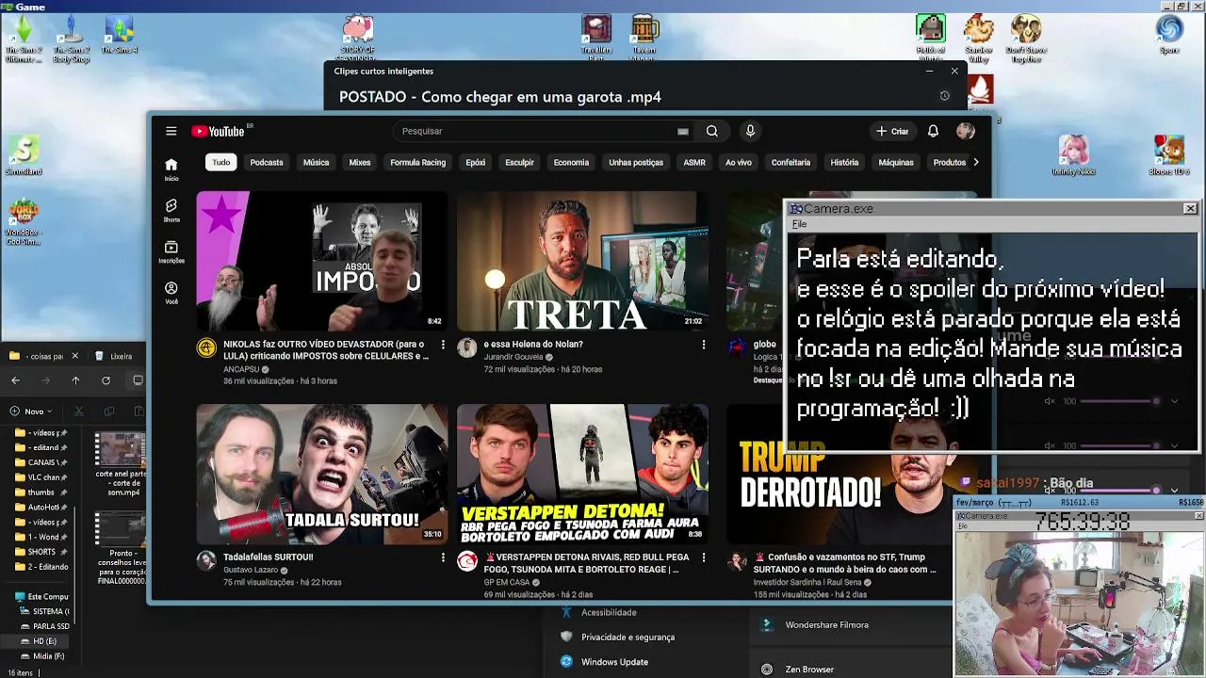Viewport: 1206px width, 678px height.
Task: Go to YouTube Início (home) sidebar icon
Action: coord(171,169)
